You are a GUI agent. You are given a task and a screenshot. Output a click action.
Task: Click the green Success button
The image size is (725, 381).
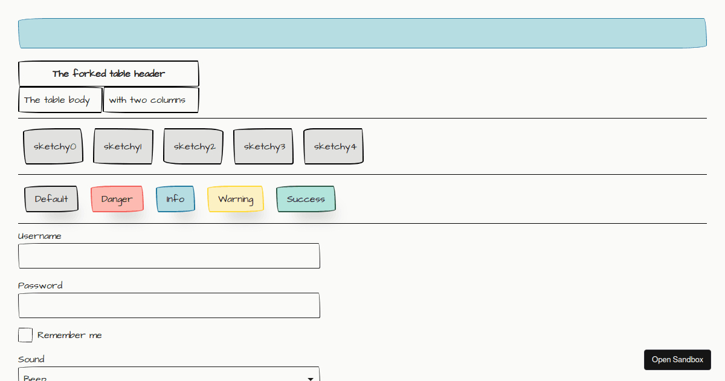[306, 198]
